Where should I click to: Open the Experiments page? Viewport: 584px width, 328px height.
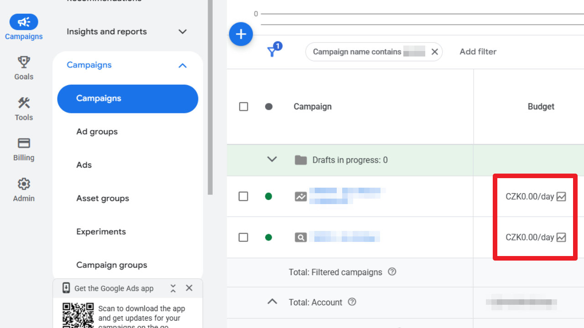(x=101, y=231)
